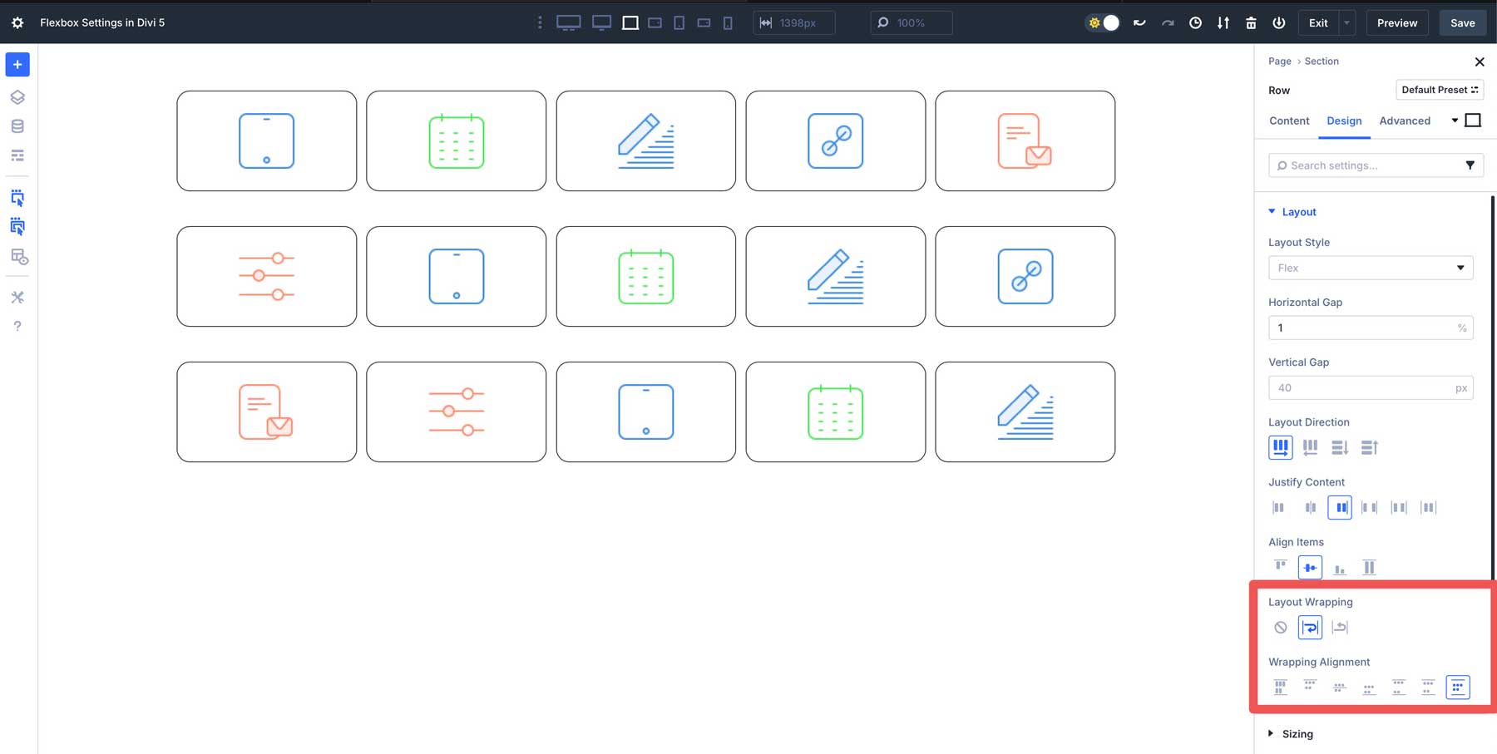Select phone preview mode in the responsive toolbar
The width and height of the screenshot is (1497, 754).
[x=728, y=22]
